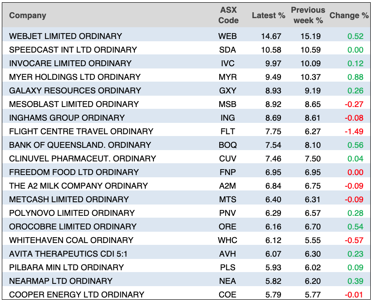Select MESOBLAST LIMITED ORDINARY company name
Viewport: 373px width, 302px height.
[74, 104]
